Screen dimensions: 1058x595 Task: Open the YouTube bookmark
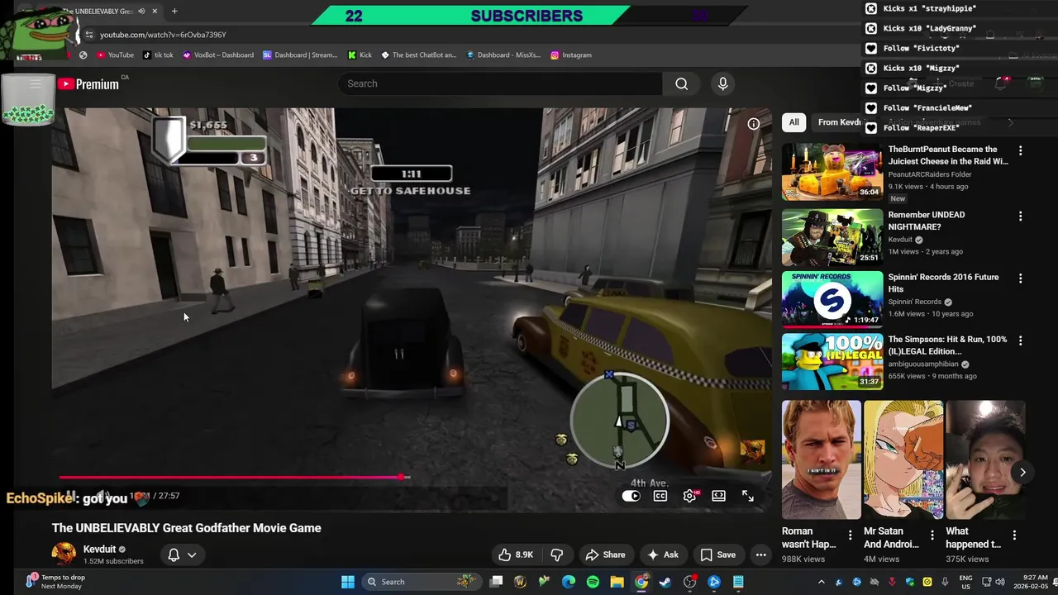click(x=115, y=55)
